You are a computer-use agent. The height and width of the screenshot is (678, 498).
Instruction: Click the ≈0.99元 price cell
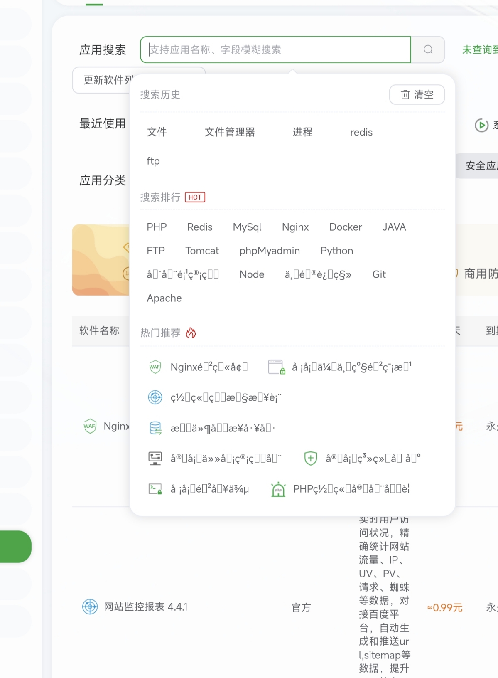(444, 608)
